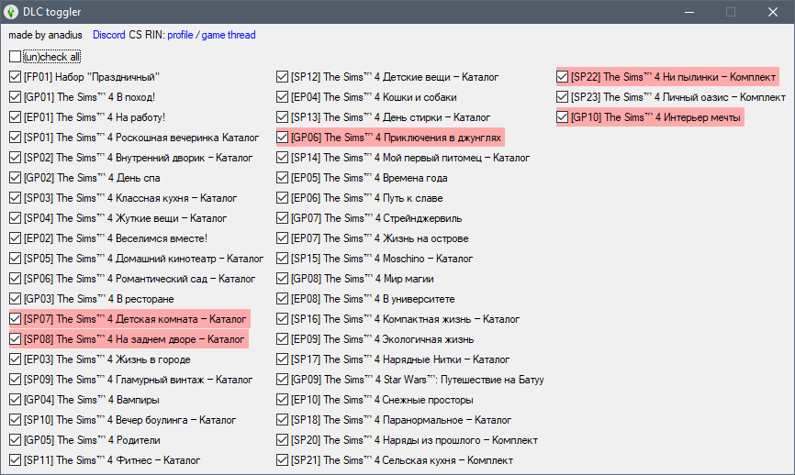Toggle [EP01] The Sims 4 На работу!
The image size is (795, 475).
click(x=16, y=117)
